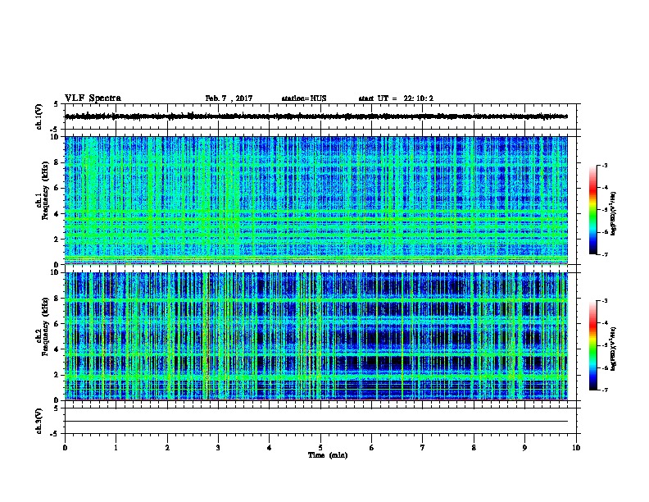Click the 'ch.1(V)' waveform axis label
649x502 pixels.
coord(39,116)
